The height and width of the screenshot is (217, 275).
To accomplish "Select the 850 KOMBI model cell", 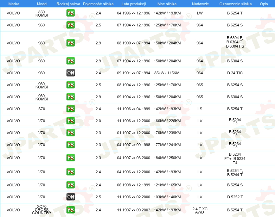I will point(41,13).
